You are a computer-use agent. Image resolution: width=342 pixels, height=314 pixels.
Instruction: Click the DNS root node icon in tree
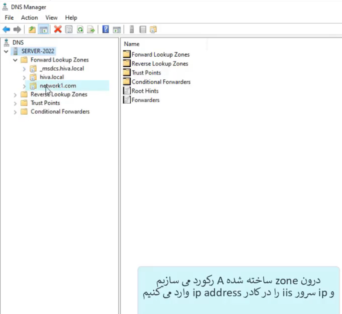(x=7, y=43)
